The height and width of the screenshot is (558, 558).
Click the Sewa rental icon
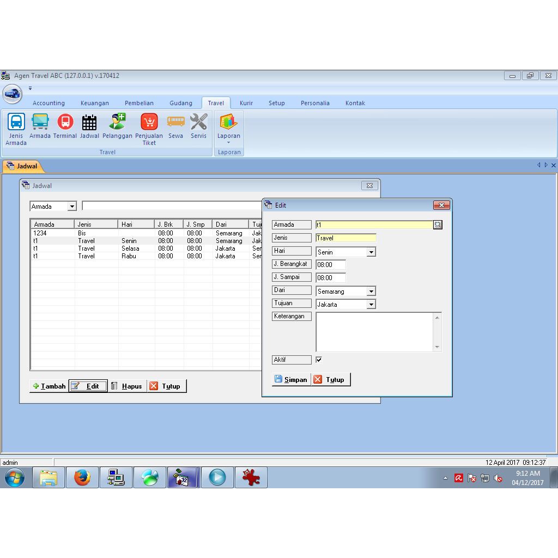175,122
